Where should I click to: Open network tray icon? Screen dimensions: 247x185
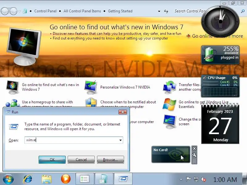coord(196,179)
